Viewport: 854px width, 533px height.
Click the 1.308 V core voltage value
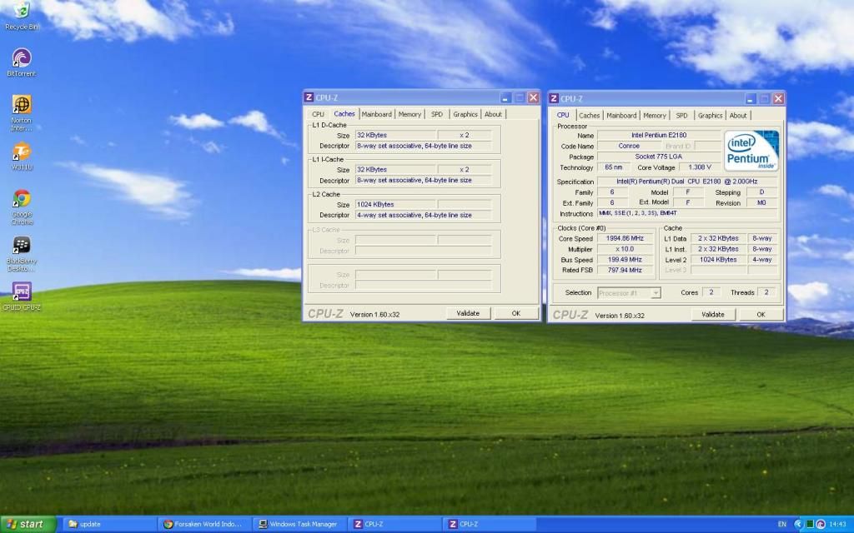coord(700,167)
